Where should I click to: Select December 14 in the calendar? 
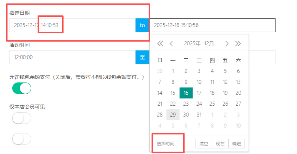point(160,93)
